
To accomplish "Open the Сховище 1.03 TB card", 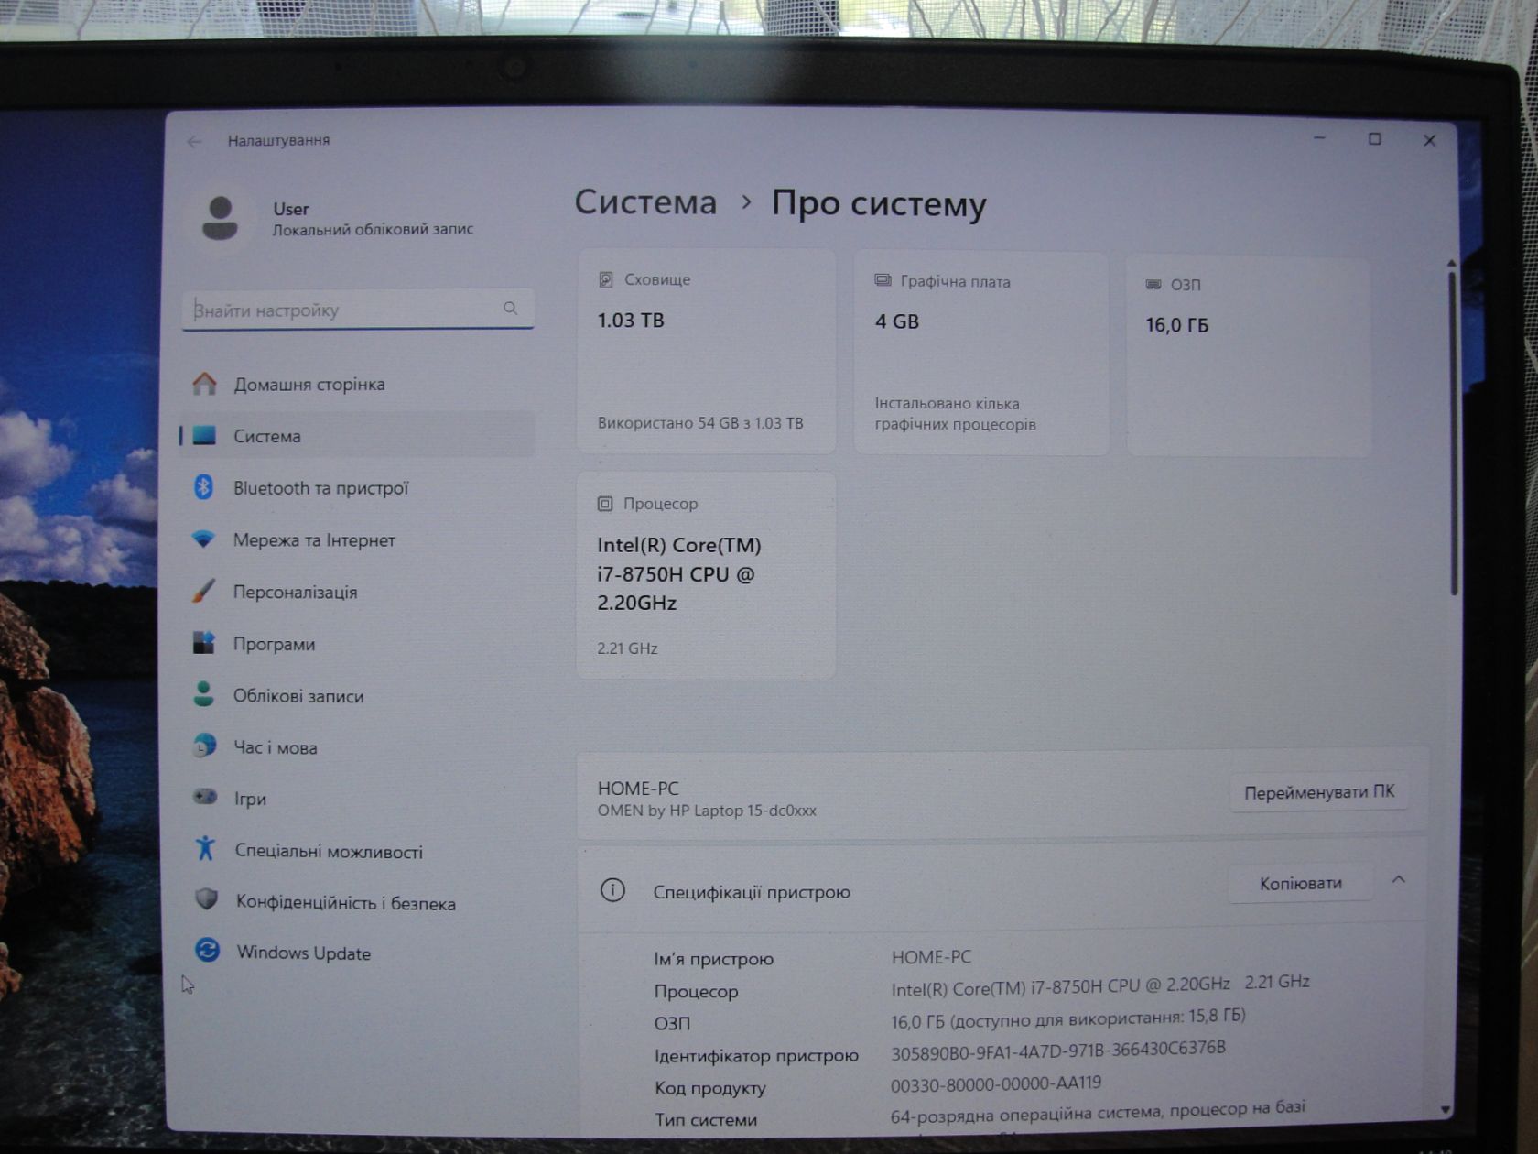I will point(706,351).
